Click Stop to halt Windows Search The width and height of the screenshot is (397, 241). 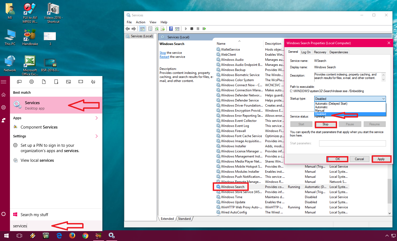pos(326,124)
